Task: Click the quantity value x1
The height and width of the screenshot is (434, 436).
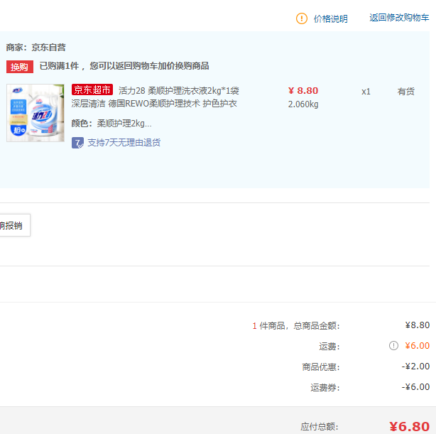Action: (366, 91)
